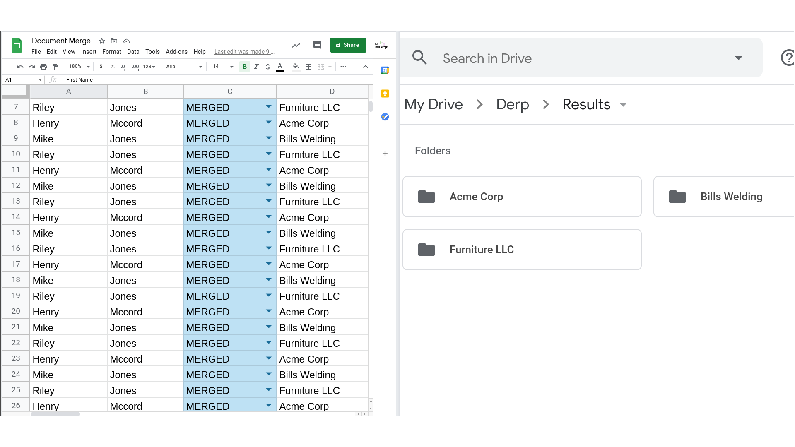
Task: Click the undo arrow
Action: click(20, 66)
